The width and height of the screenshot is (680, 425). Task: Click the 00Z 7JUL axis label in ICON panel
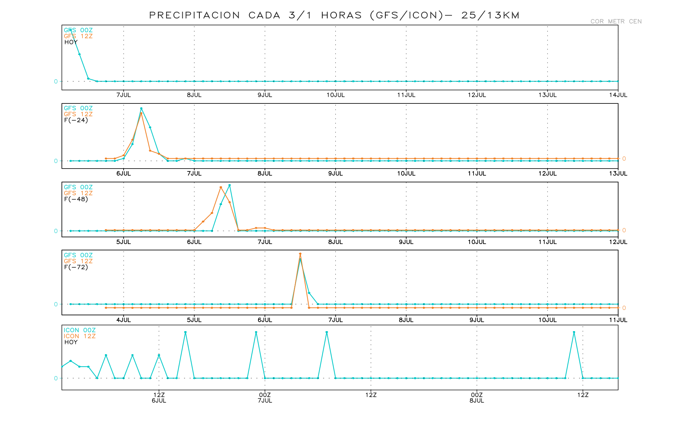click(x=265, y=398)
